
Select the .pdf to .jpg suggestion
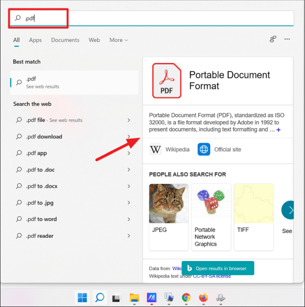point(73,203)
